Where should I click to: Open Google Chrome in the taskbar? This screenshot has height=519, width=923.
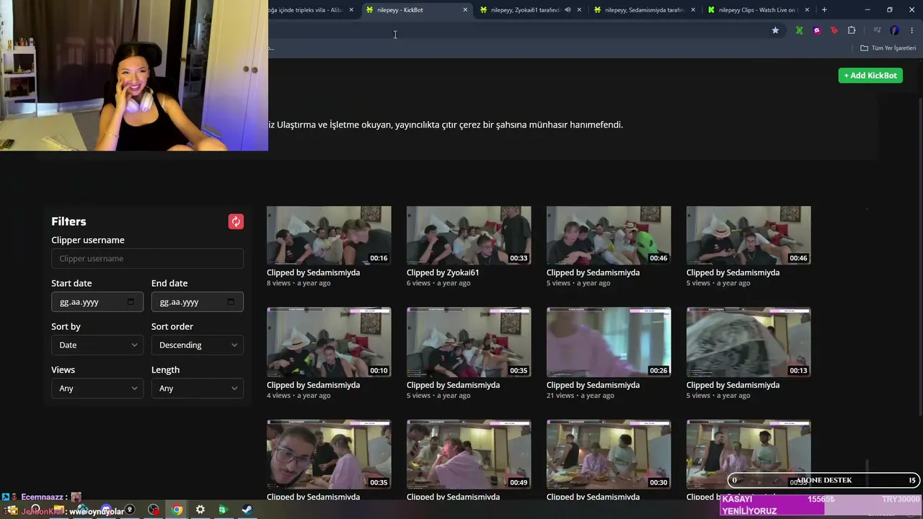(177, 510)
